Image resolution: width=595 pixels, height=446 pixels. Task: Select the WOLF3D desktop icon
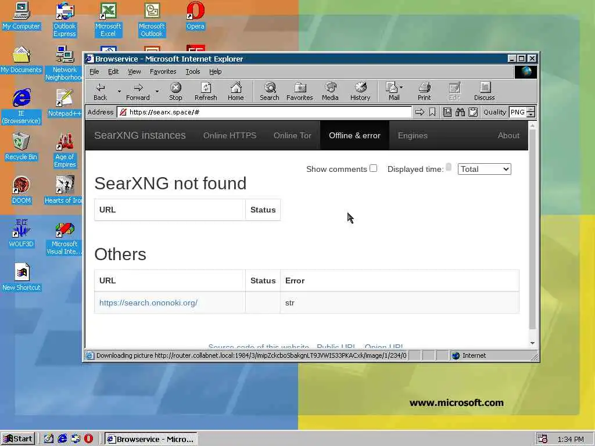click(x=21, y=234)
